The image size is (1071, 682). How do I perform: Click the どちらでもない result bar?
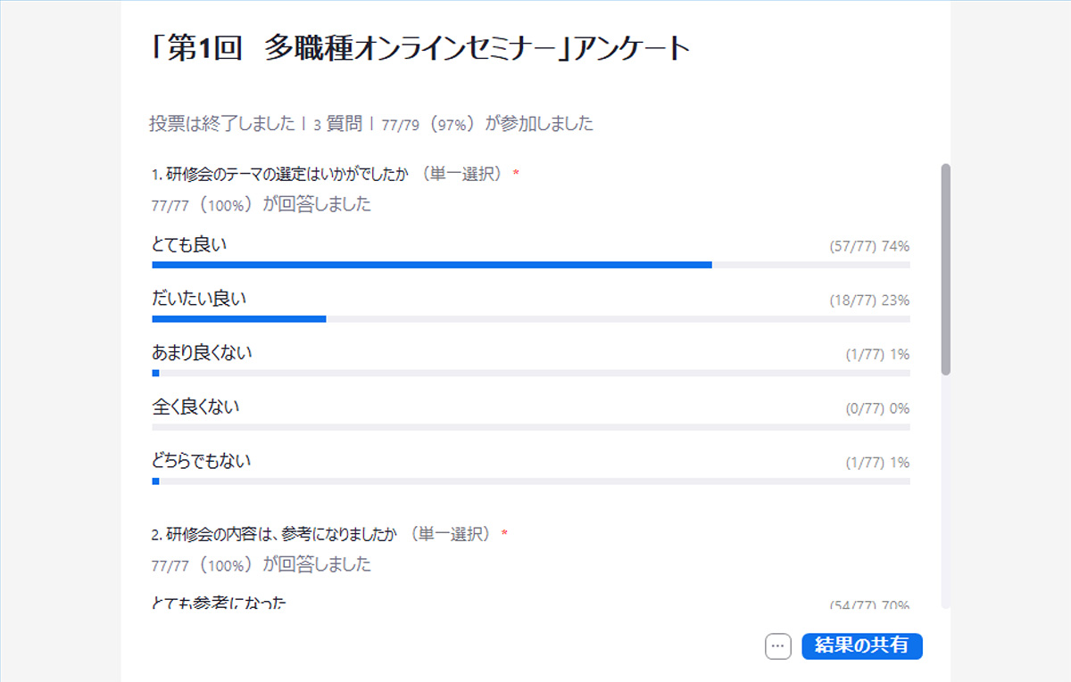531,481
